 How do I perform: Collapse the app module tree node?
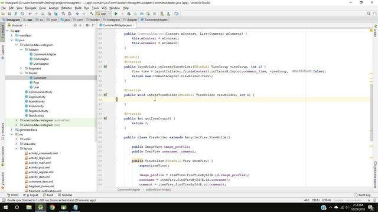(x=7, y=31)
